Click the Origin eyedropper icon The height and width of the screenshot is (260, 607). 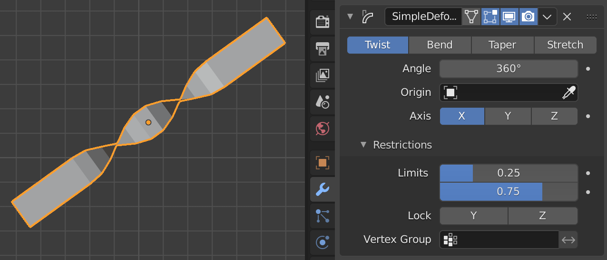click(568, 93)
